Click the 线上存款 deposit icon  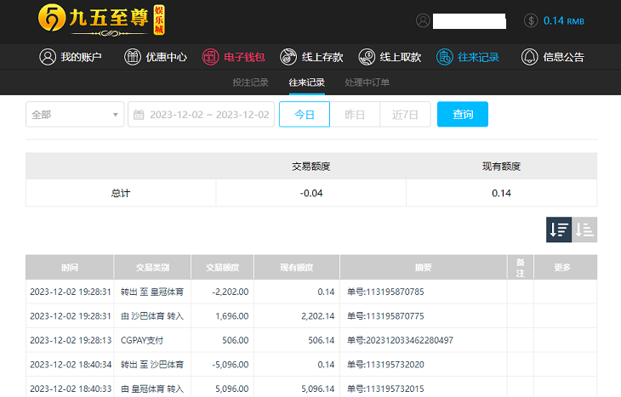[x=288, y=57]
